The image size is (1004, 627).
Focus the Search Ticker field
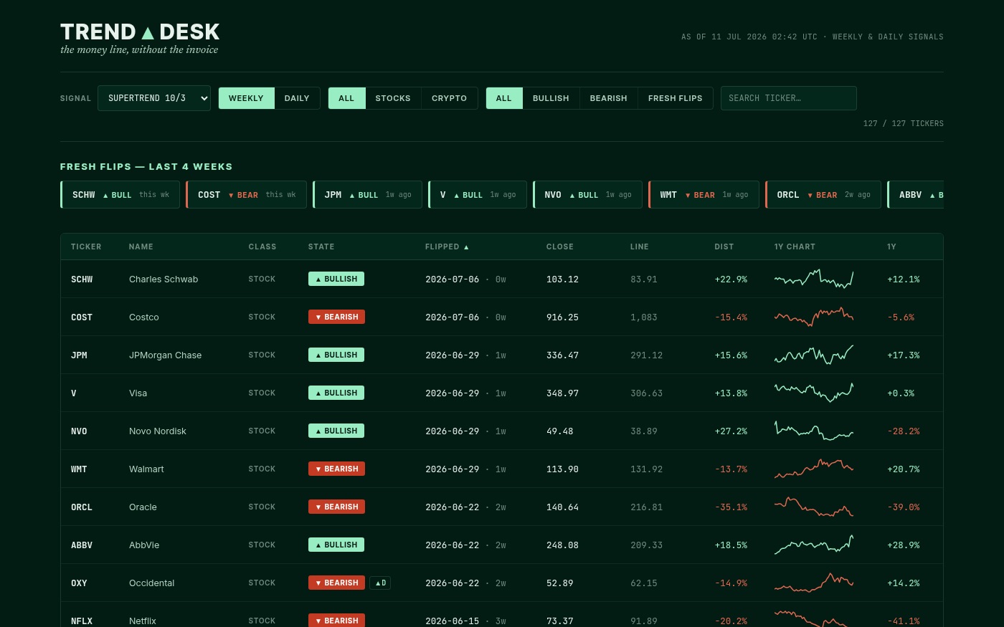coord(788,98)
